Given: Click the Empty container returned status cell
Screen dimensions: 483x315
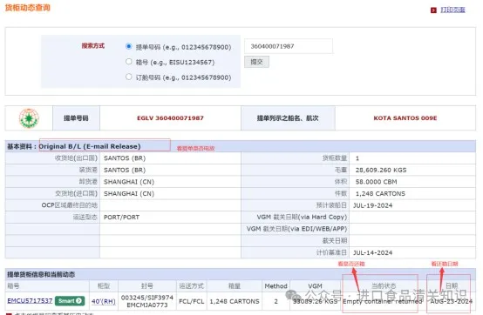Looking at the screenshot, I should coord(382,301).
